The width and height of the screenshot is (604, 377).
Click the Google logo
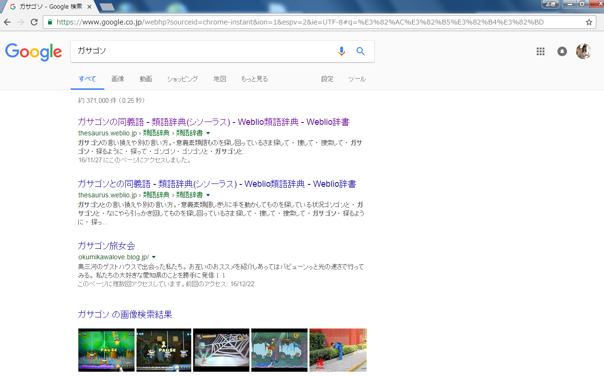(34, 52)
